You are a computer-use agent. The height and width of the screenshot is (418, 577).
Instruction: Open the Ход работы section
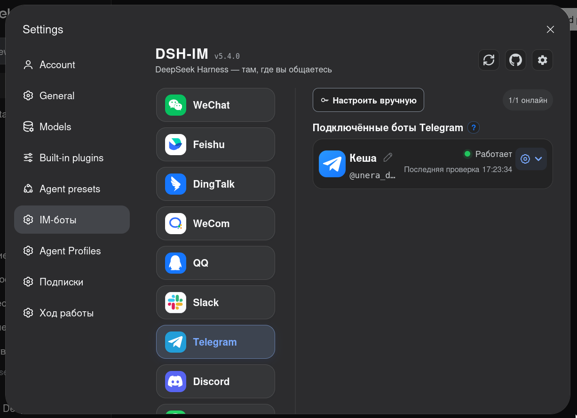click(x=72, y=313)
